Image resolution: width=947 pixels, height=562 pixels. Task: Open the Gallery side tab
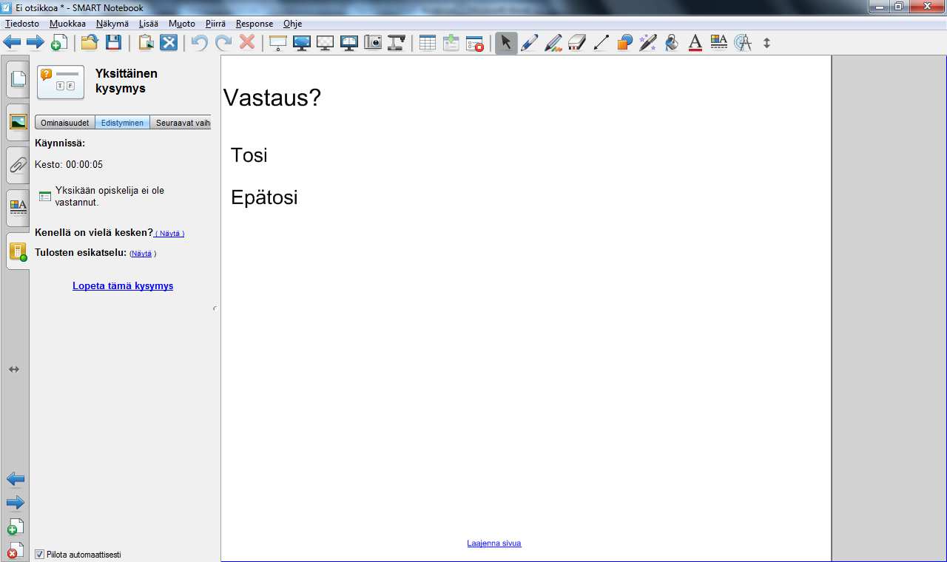point(18,121)
